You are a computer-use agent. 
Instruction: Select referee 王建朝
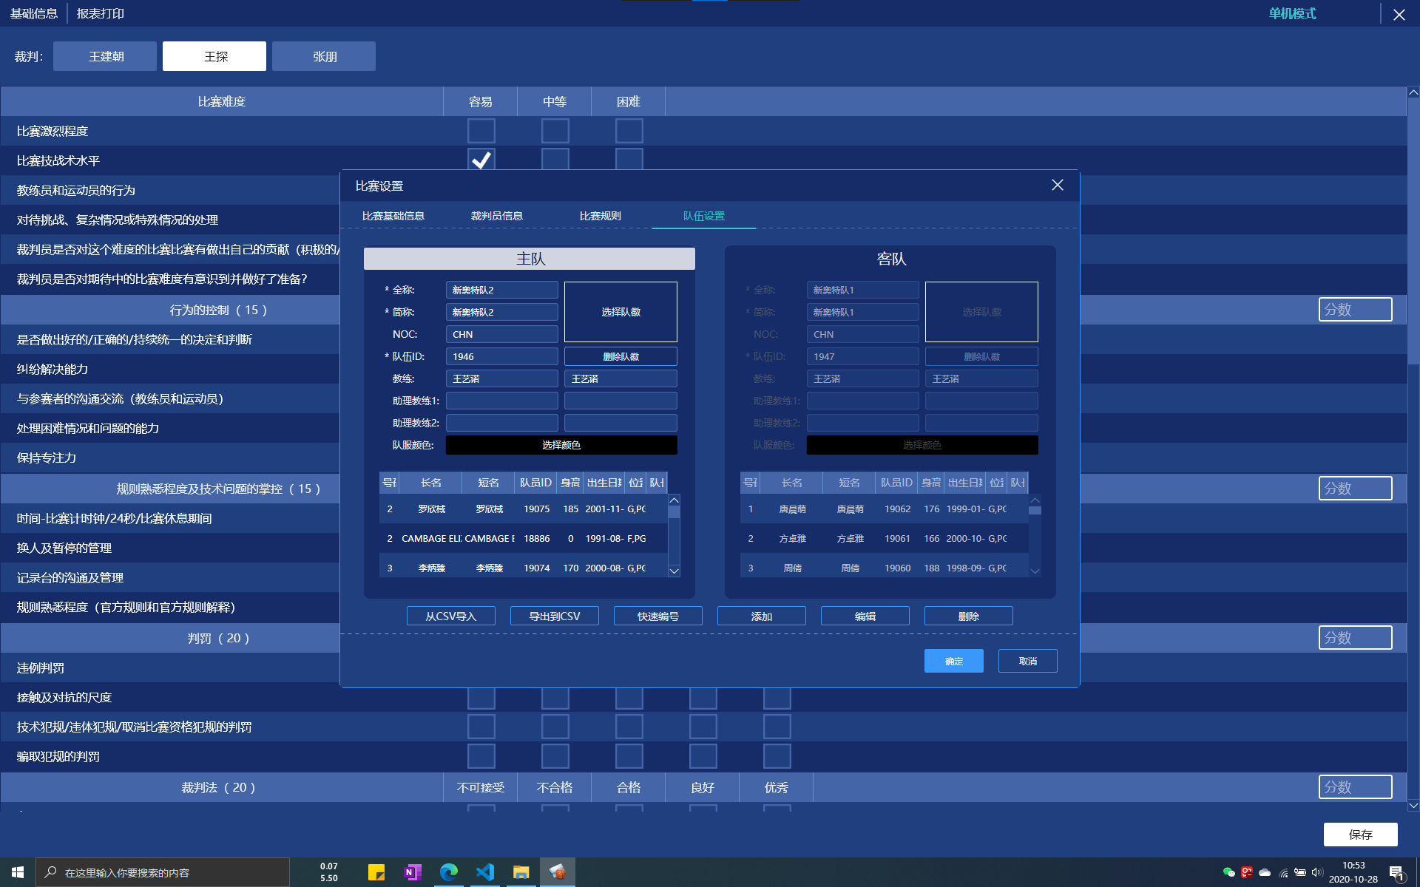pyautogui.click(x=105, y=56)
